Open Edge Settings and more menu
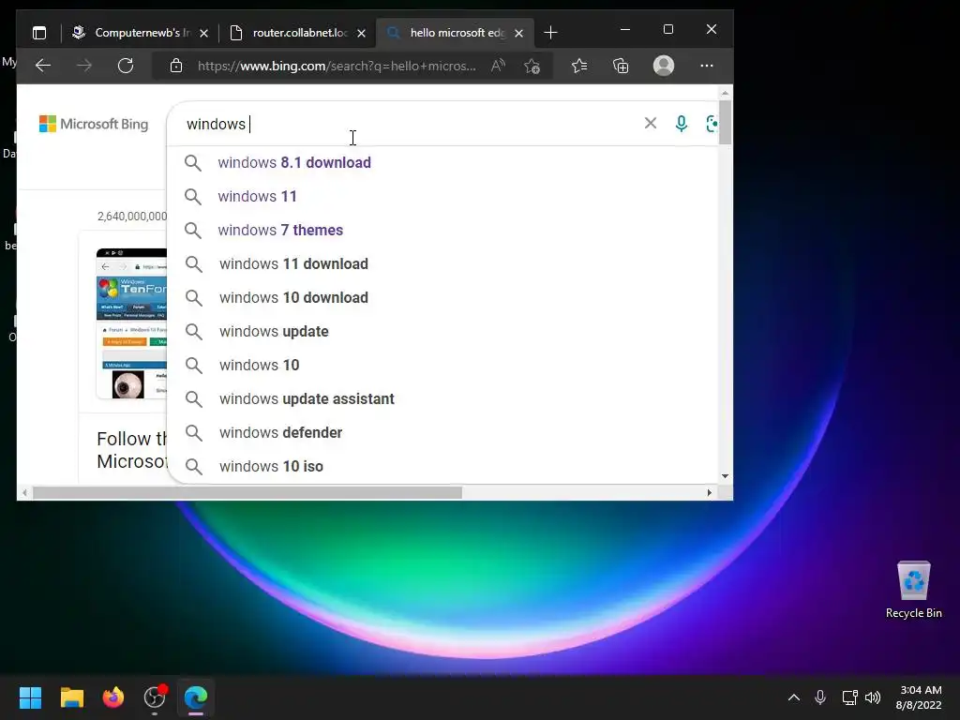Screen dimensions: 960x720 coord(707,66)
